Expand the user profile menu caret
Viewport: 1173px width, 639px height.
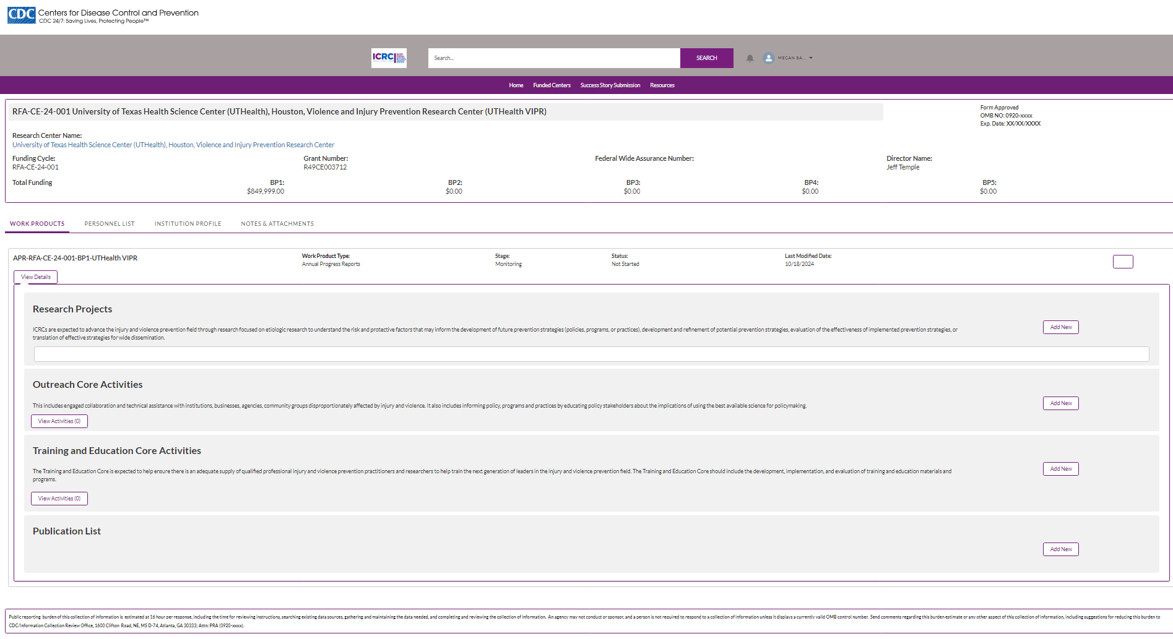811,58
